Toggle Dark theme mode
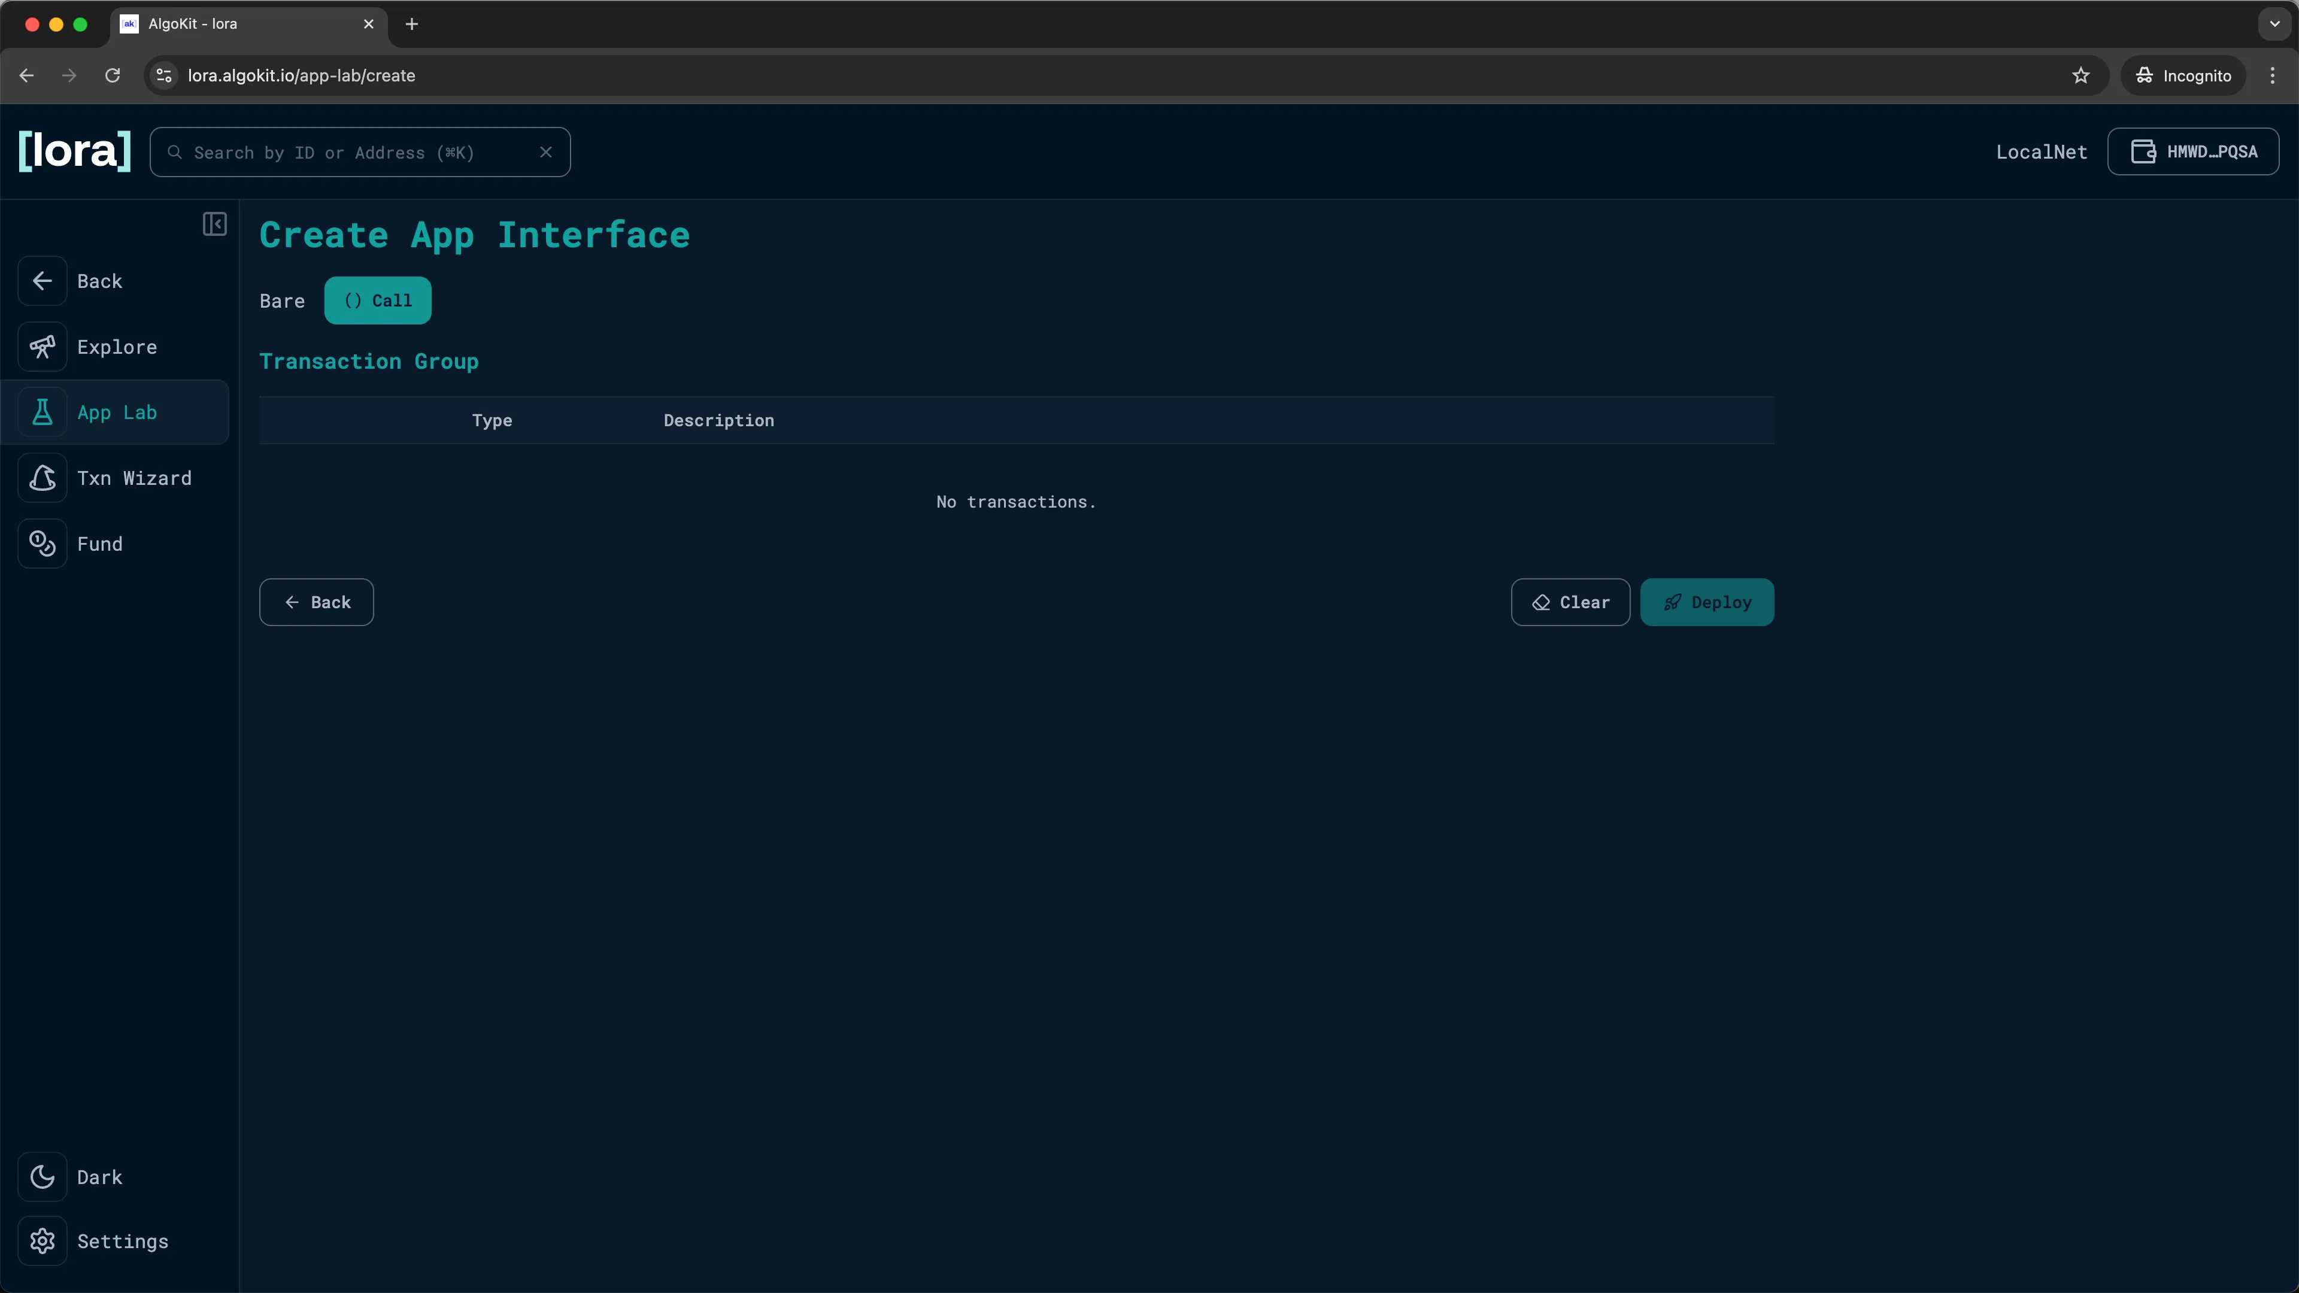2299x1293 pixels. point(43,1176)
